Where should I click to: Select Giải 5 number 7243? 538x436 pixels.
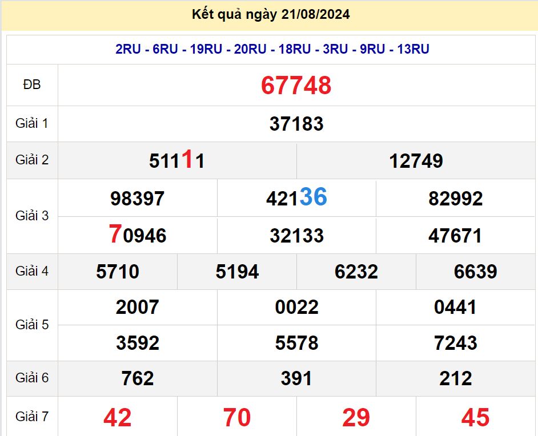coord(455,343)
